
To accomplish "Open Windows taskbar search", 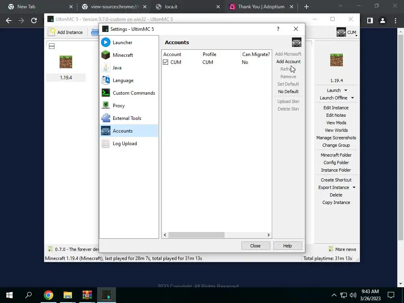I will click(28, 295).
